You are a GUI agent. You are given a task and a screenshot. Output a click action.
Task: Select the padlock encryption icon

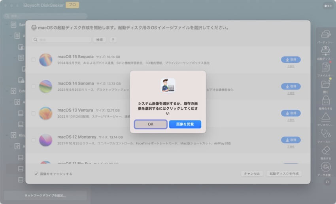click(x=326, y=101)
